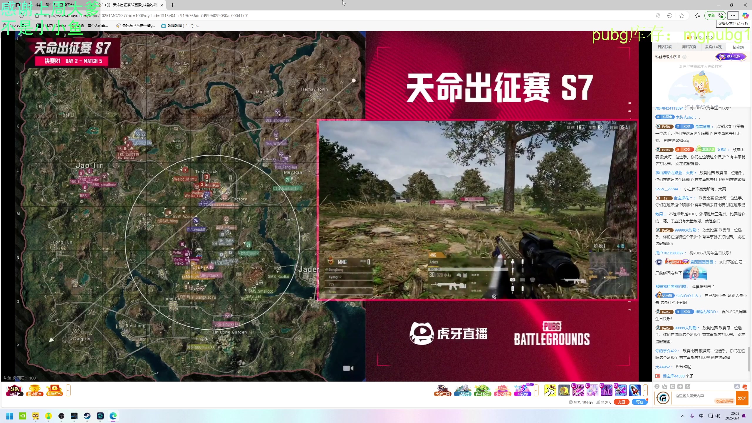752x423 pixels.
Task: Mute the 天命出征赛S7 tab audio speaker
Action: coord(108,5)
